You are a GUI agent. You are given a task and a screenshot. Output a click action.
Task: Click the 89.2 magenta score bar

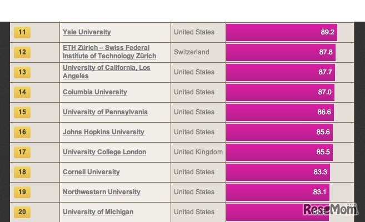coord(281,32)
